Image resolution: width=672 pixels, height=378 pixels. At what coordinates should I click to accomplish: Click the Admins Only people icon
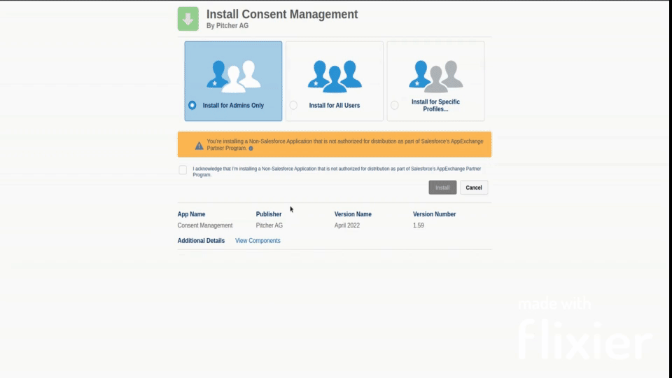tap(233, 76)
